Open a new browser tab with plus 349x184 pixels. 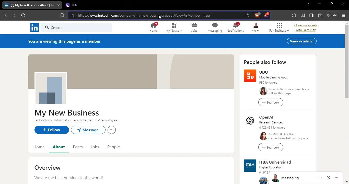click(x=129, y=5)
